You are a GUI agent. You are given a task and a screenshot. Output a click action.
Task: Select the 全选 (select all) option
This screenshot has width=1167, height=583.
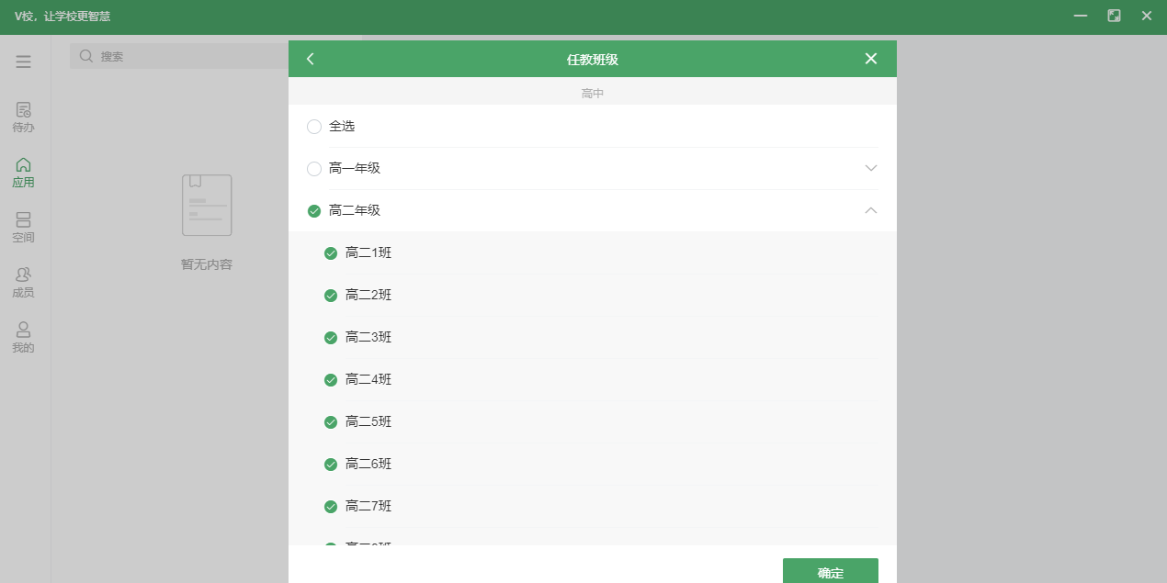[x=314, y=126]
